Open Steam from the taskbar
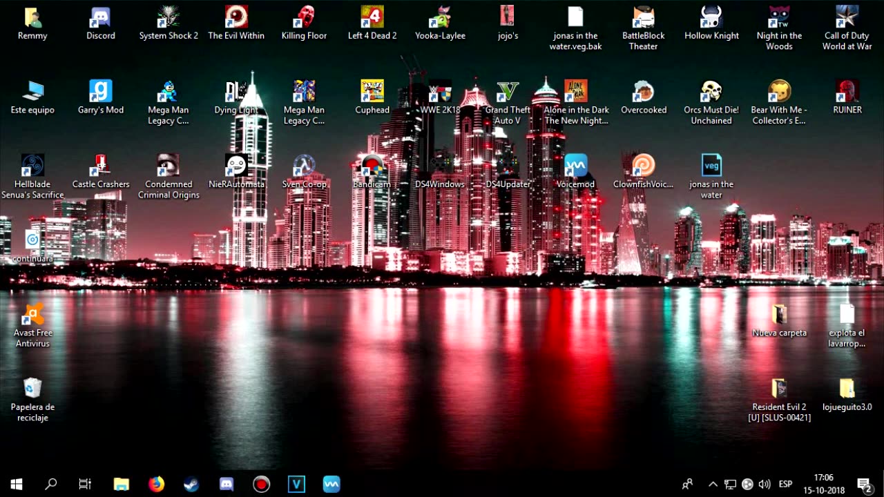884x497 pixels. pyautogui.click(x=191, y=484)
